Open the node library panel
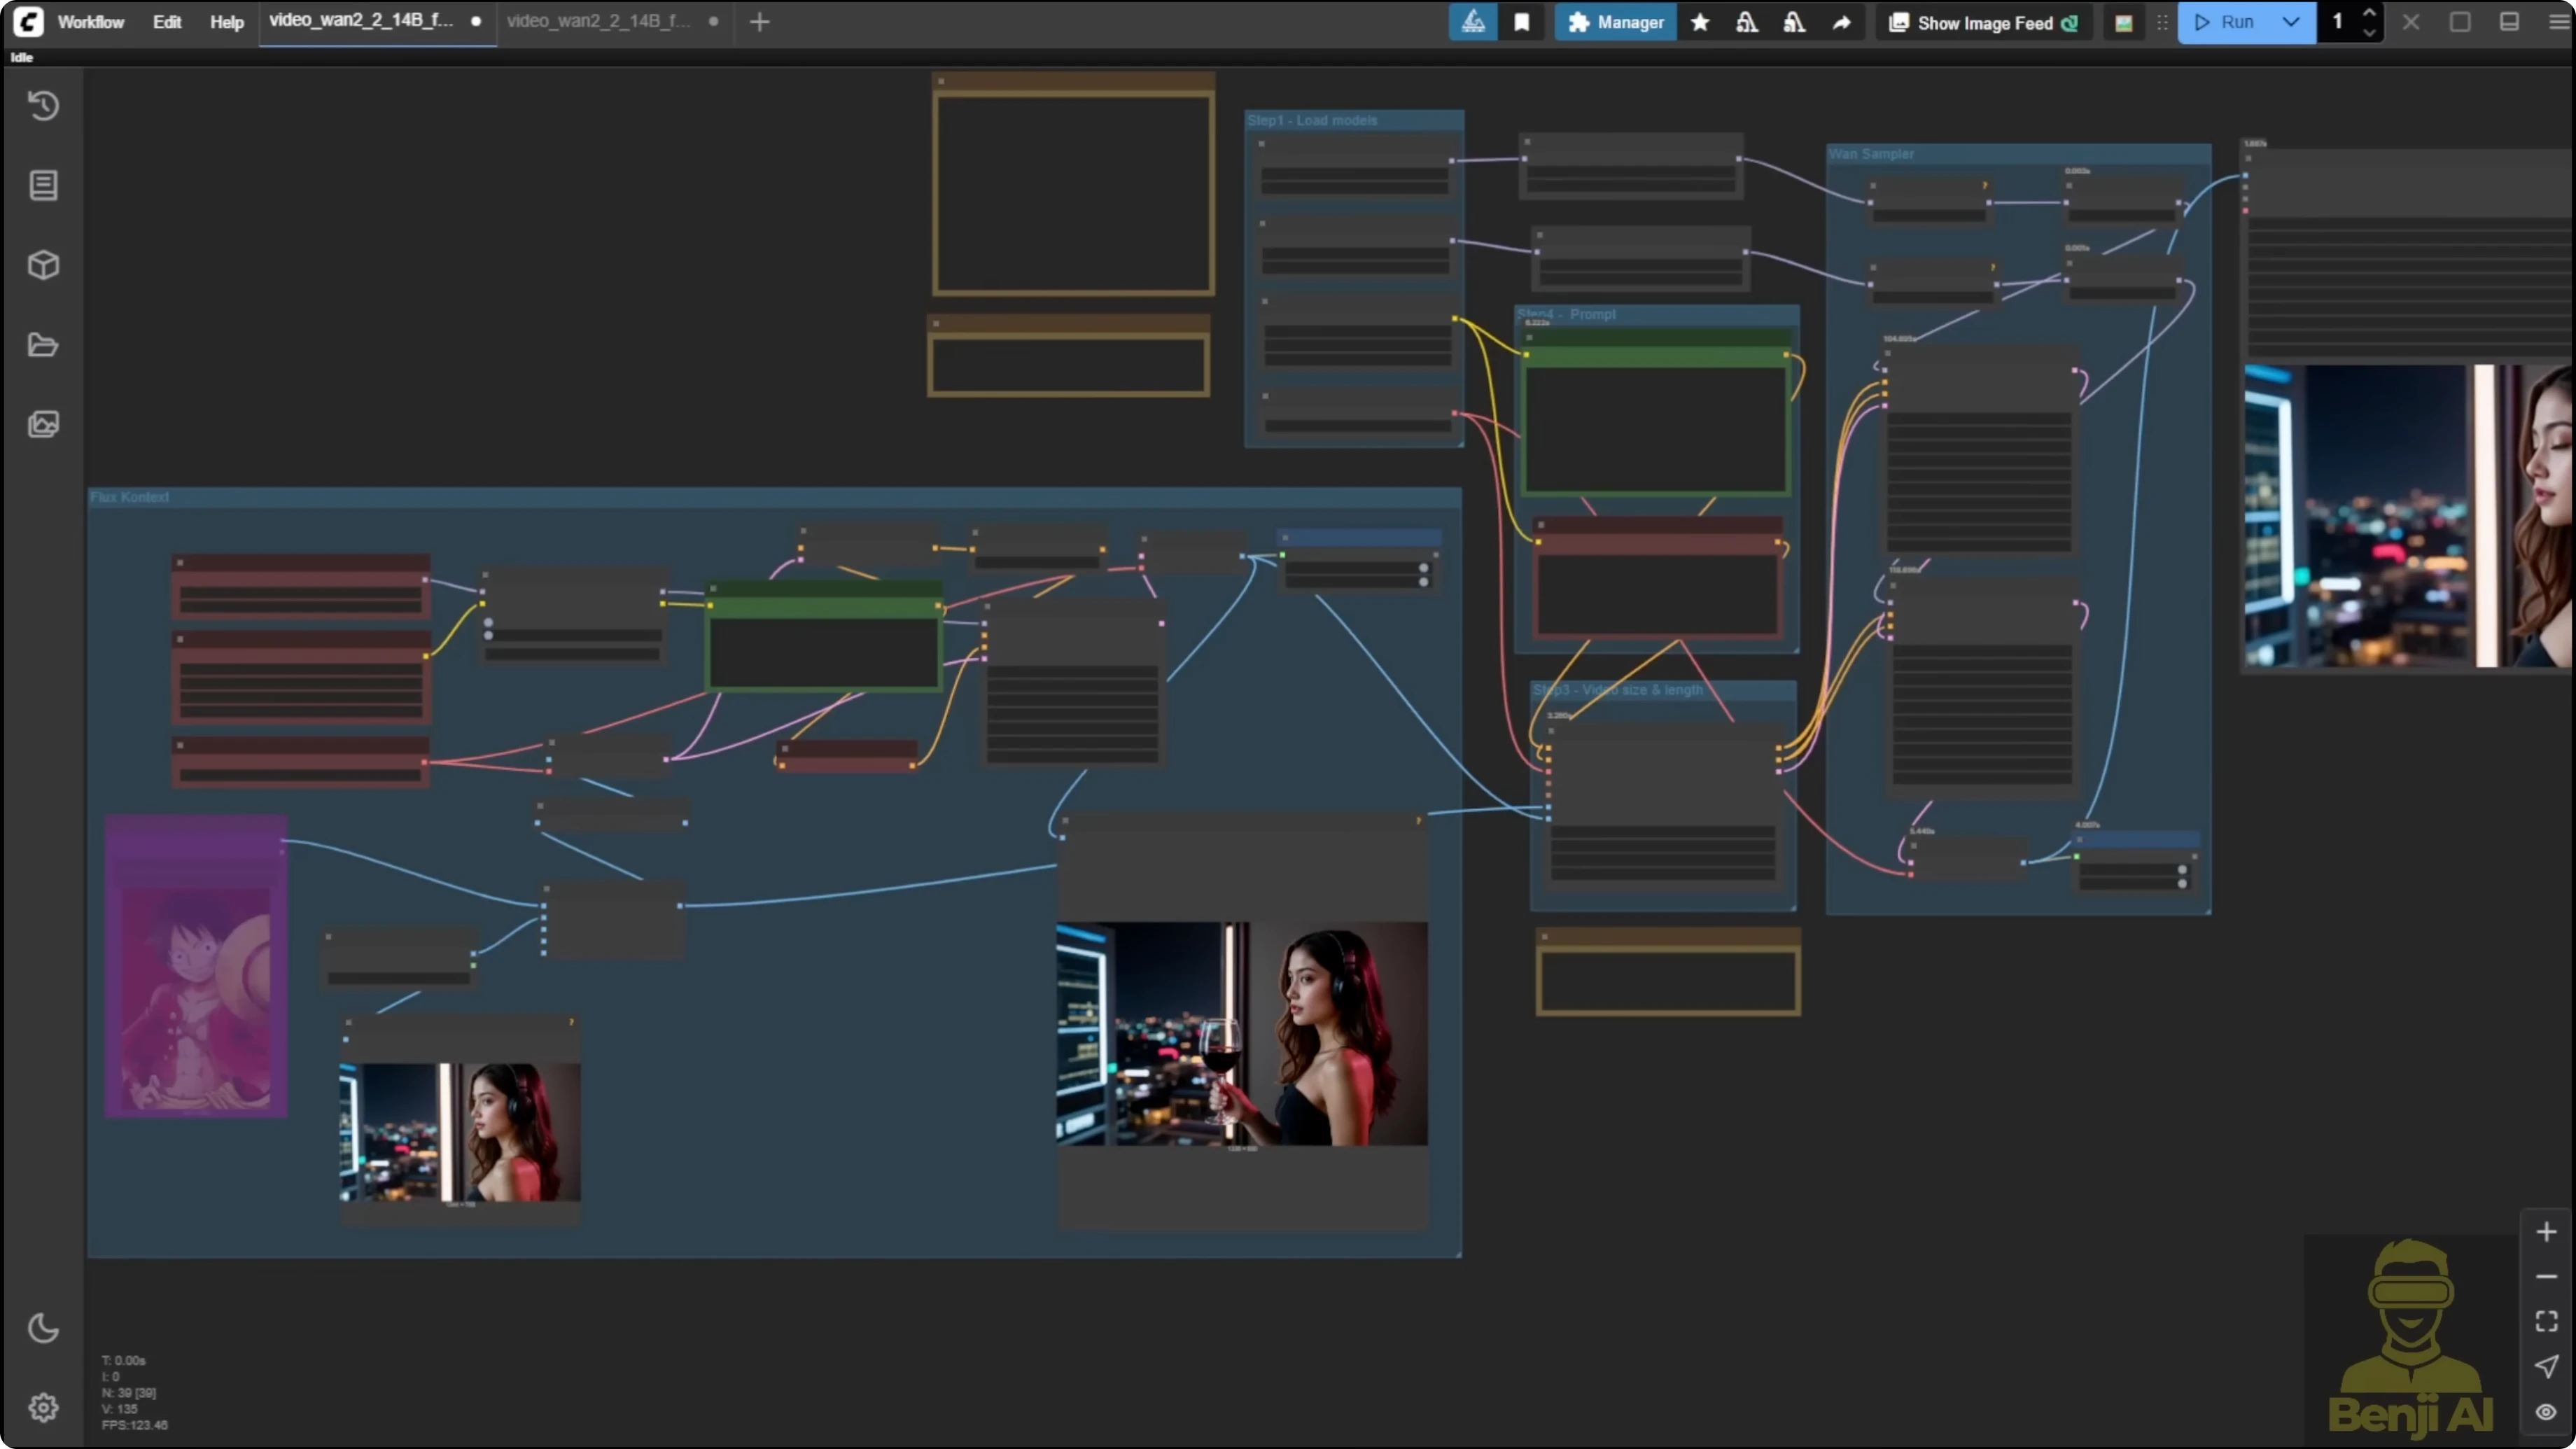The image size is (2576, 1449). [44, 185]
